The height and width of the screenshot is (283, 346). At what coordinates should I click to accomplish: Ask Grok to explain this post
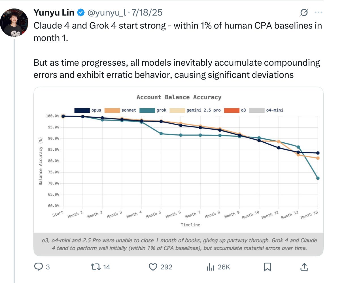tap(303, 12)
